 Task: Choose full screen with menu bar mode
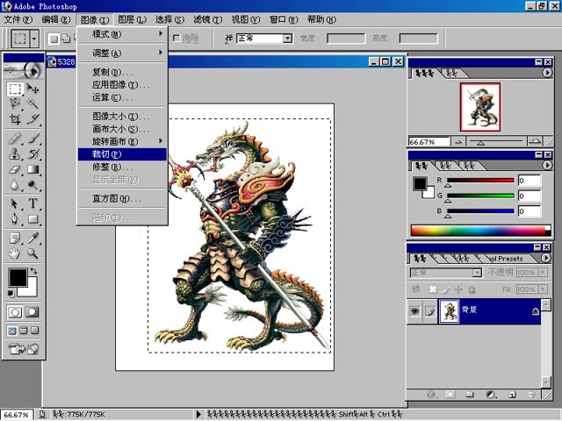click(x=24, y=330)
